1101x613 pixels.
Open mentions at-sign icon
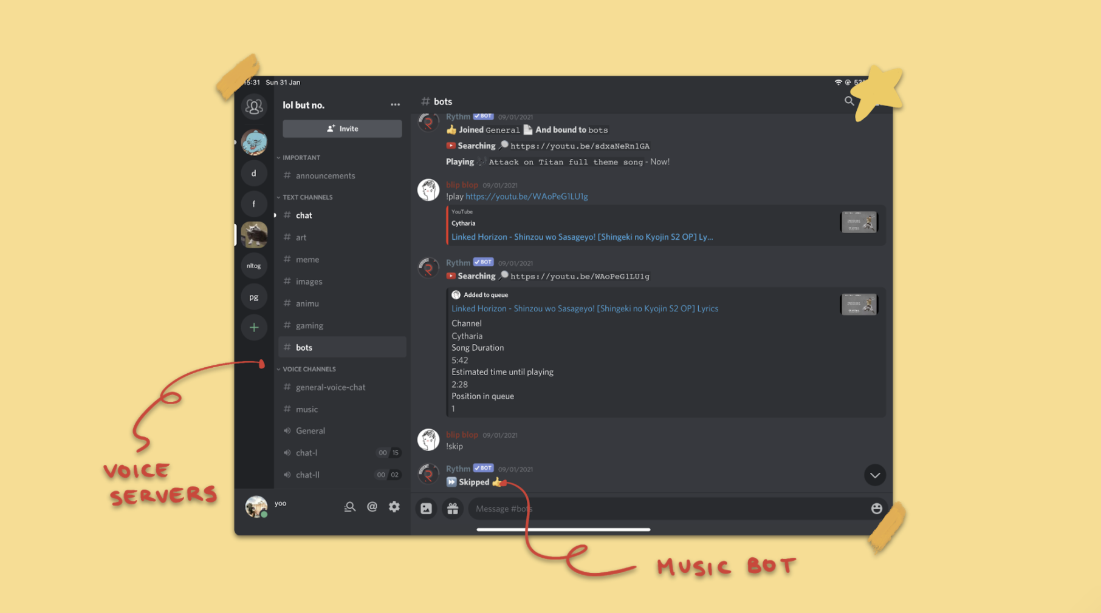(372, 507)
